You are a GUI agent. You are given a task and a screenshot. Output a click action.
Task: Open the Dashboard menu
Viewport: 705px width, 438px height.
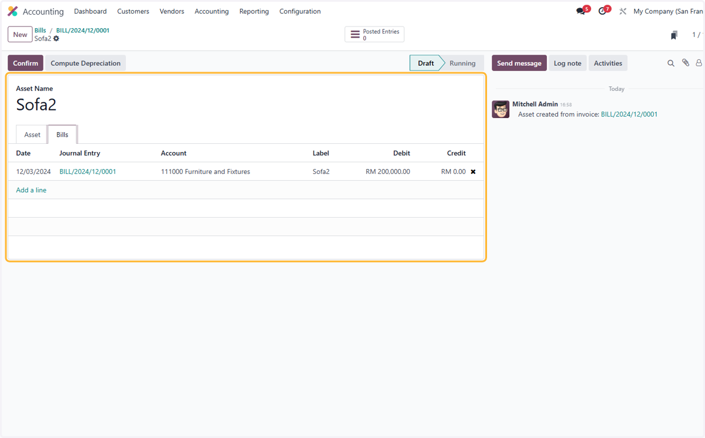tap(90, 11)
